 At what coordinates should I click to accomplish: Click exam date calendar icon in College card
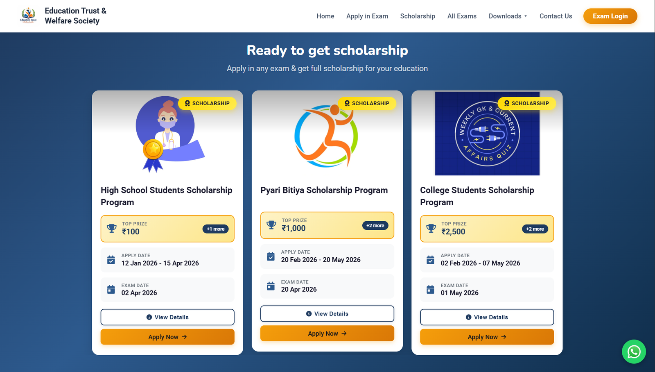coord(430,290)
